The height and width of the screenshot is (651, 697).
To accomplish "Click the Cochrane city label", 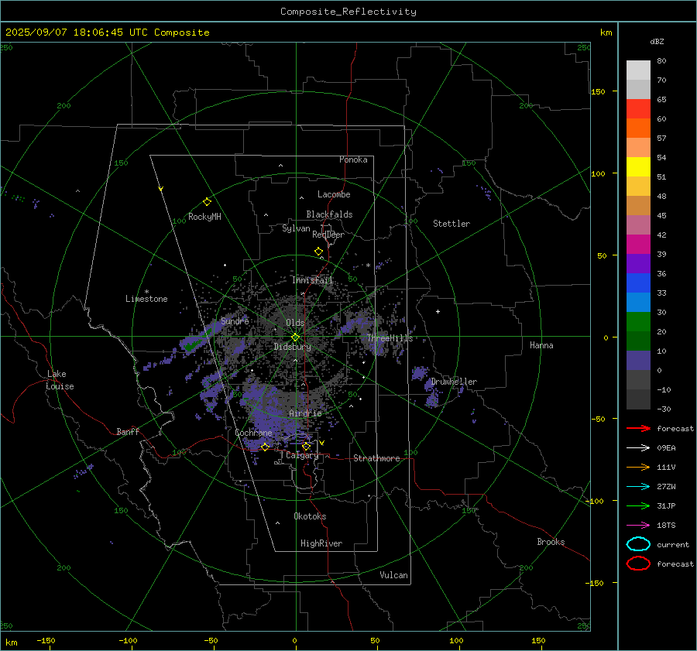I will pos(253,433).
